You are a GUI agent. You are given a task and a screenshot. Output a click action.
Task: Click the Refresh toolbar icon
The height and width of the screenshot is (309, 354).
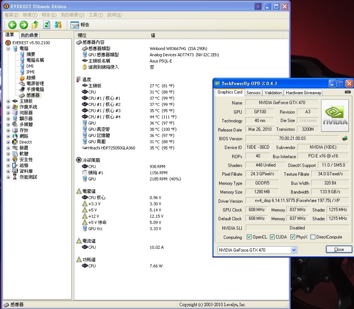[46, 25]
